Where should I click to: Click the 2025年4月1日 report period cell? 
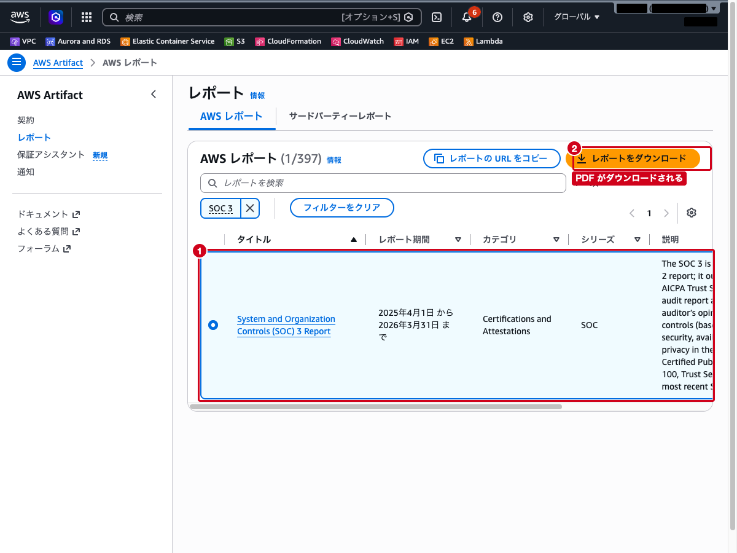pos(416,325)
